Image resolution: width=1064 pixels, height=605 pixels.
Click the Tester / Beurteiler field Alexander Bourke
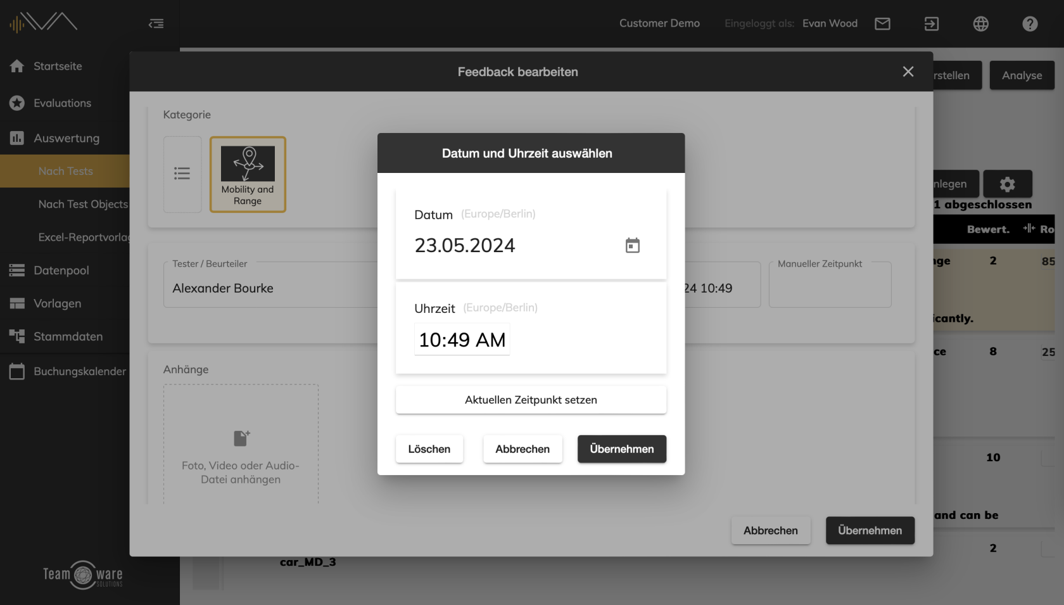click(271, 284)
